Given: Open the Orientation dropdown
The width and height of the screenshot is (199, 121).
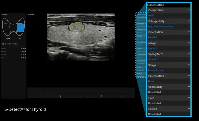Looking at the screenshot, I should coord(169,32).
